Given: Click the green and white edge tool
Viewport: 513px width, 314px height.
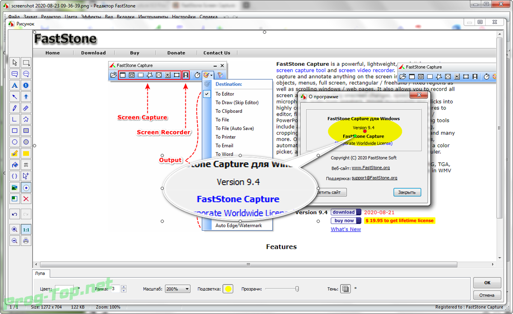Looking at the screenshot, I should coord(15,199).
